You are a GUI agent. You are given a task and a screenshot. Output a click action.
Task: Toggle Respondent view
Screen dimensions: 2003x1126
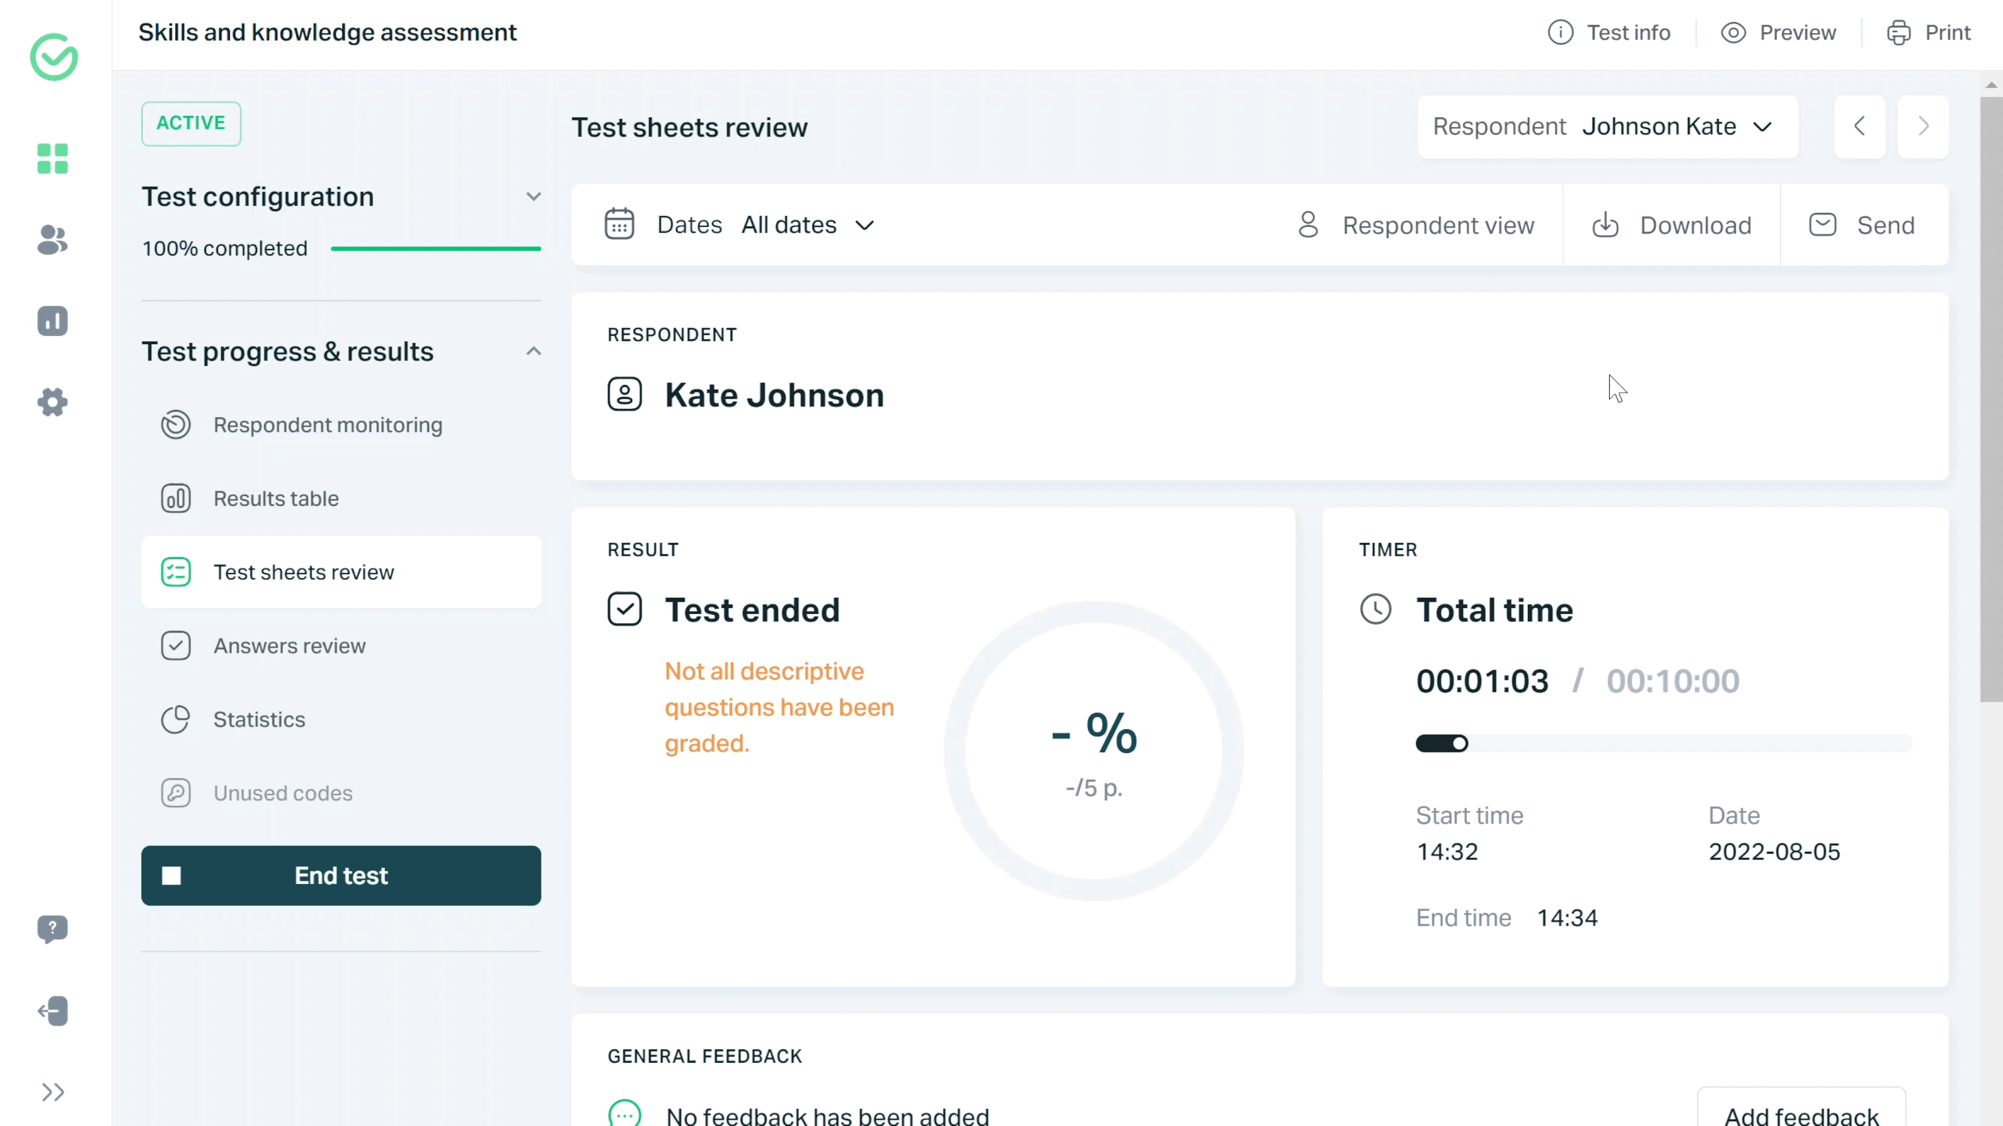coord(1415,225)
